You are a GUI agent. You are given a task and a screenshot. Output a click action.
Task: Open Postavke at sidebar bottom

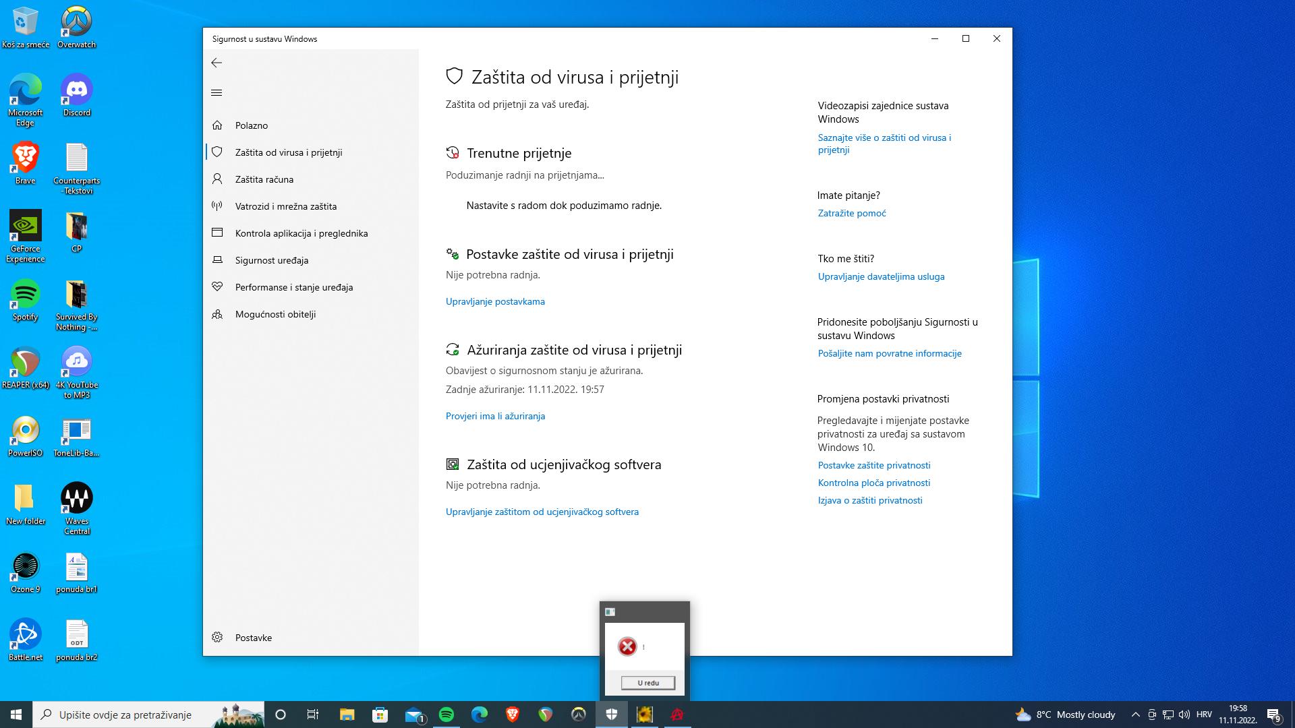pos(253,638)
